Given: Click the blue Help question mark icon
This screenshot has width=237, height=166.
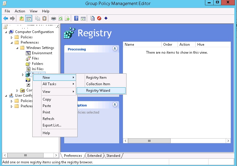Looking at the screenshot, I should click(x=76, y=18).
